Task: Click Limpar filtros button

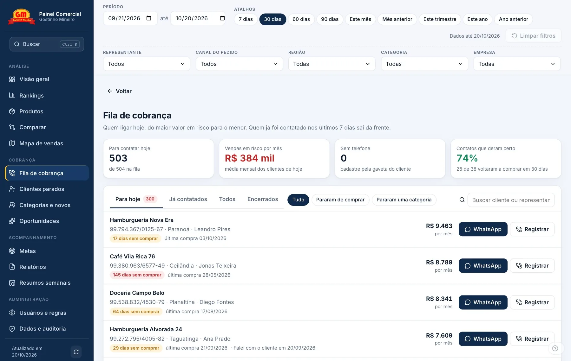Action: [534, 36]
